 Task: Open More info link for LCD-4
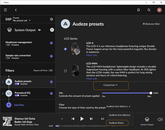coord(92,55)
